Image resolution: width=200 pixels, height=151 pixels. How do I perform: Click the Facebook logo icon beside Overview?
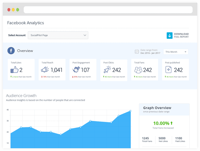[x=11, y=51]
